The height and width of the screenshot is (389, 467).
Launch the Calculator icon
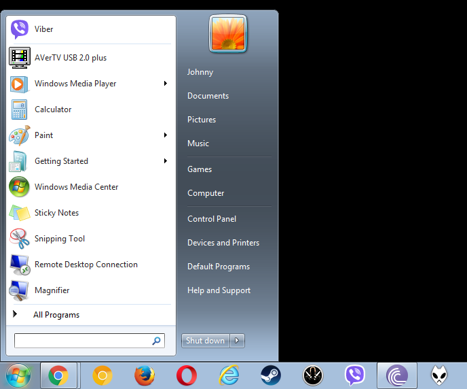coord(20,109)
